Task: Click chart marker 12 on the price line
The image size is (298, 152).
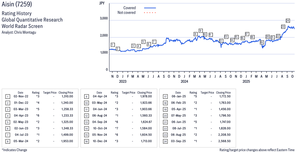Action: pos(221,41)
